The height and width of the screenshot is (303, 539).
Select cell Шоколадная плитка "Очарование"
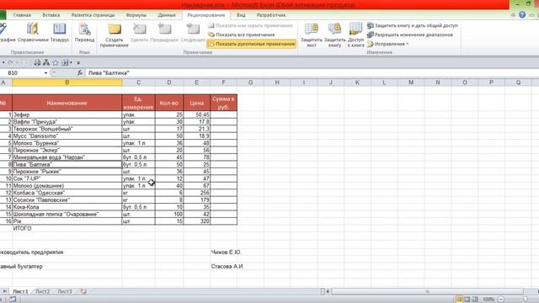pyautogui.click(x=67, y=214)
